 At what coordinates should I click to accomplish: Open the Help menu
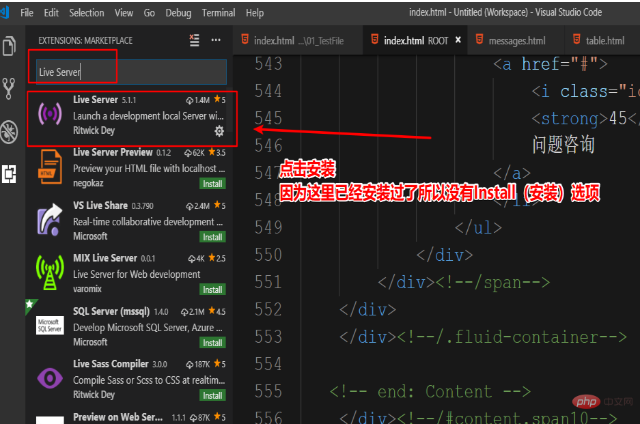[255, 13]
